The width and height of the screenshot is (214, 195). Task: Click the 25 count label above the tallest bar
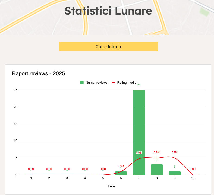click(139, 85)
